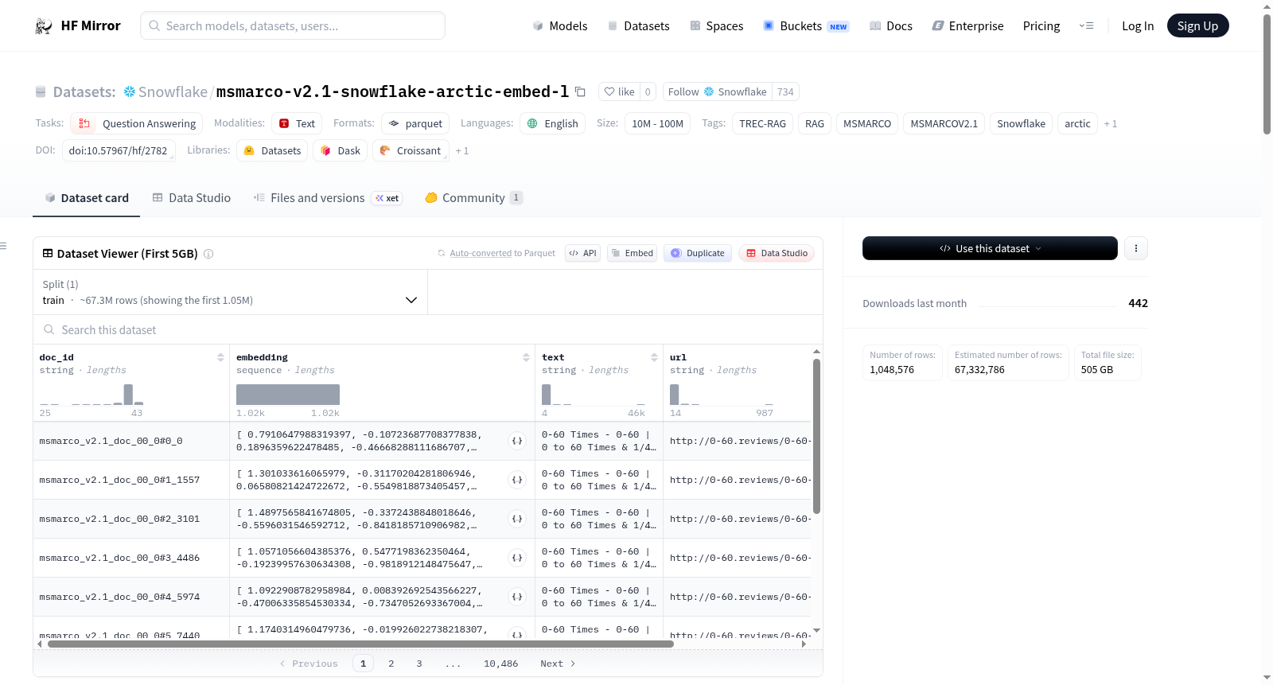
Task: Expand the embedding cell in the msmarco_v2.1_doc_00_0#3_4486 row
Action: tap(517, 558)
